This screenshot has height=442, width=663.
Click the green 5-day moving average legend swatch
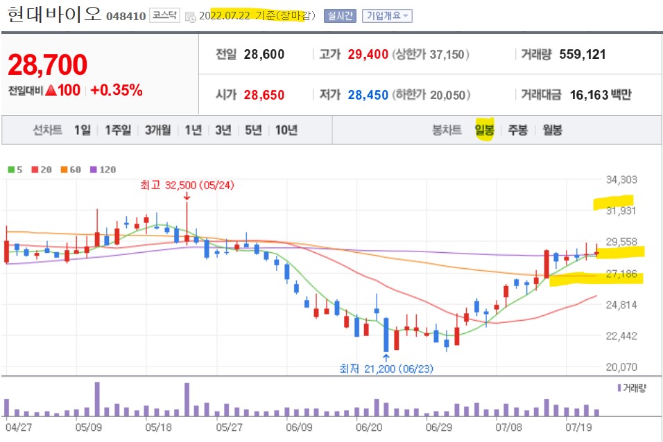click(11, 170)
